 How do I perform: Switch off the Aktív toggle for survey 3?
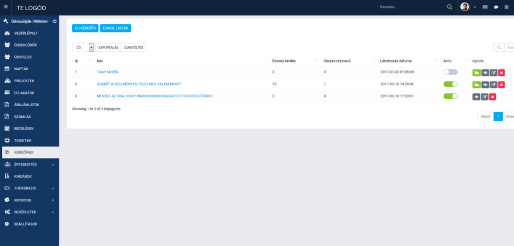pos(450,96)
